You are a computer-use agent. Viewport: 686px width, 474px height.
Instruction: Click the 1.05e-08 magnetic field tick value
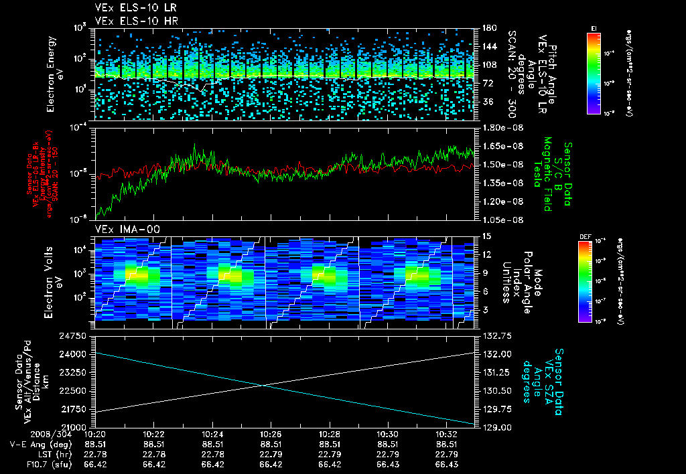tap(502, 220)
